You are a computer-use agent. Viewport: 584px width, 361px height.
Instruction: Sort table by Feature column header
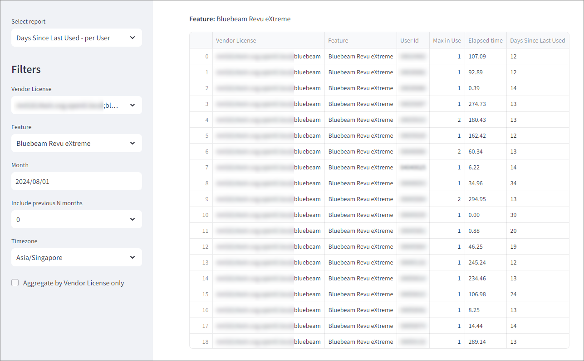(x=338, y=41)
